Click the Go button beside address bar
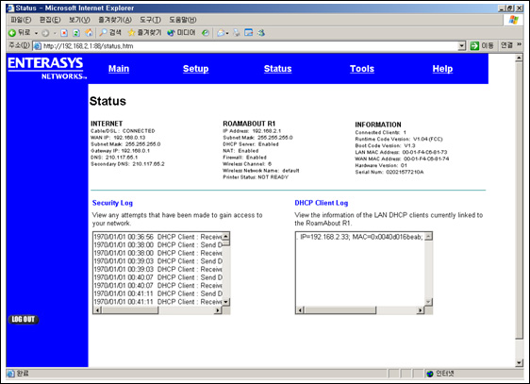Viewport: 530px width, 384px height. point(482,45)
